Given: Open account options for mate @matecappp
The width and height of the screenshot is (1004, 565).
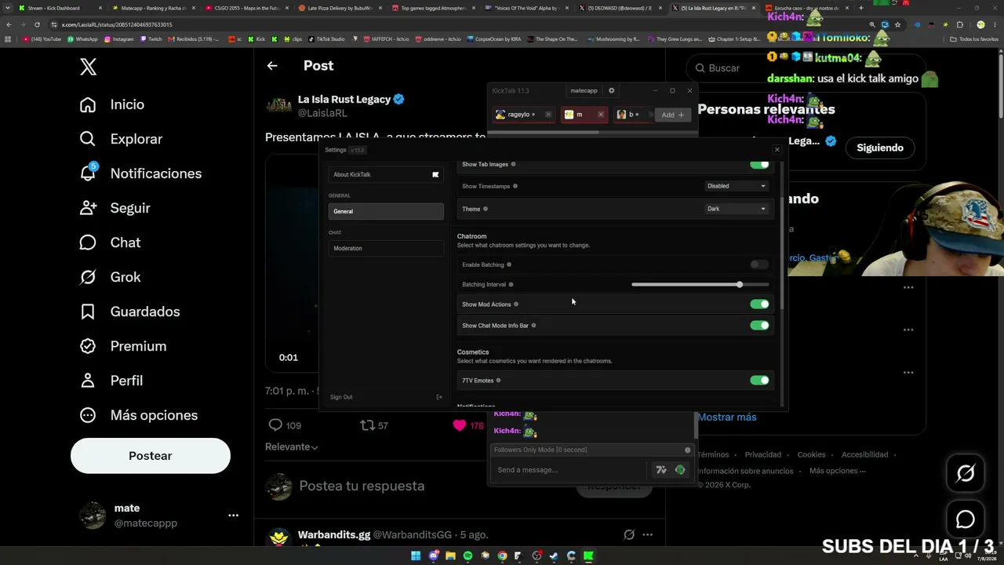Looking at the screenshot, I should (233, 516).
